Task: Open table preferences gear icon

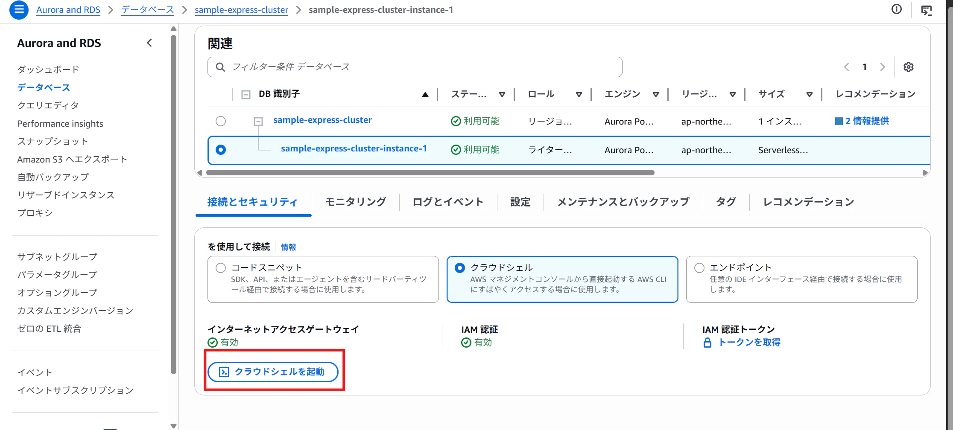Action: [909, 67]
